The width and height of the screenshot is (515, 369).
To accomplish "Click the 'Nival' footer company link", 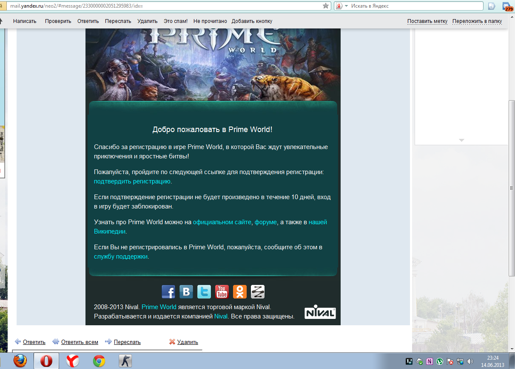I will [221, 316].
